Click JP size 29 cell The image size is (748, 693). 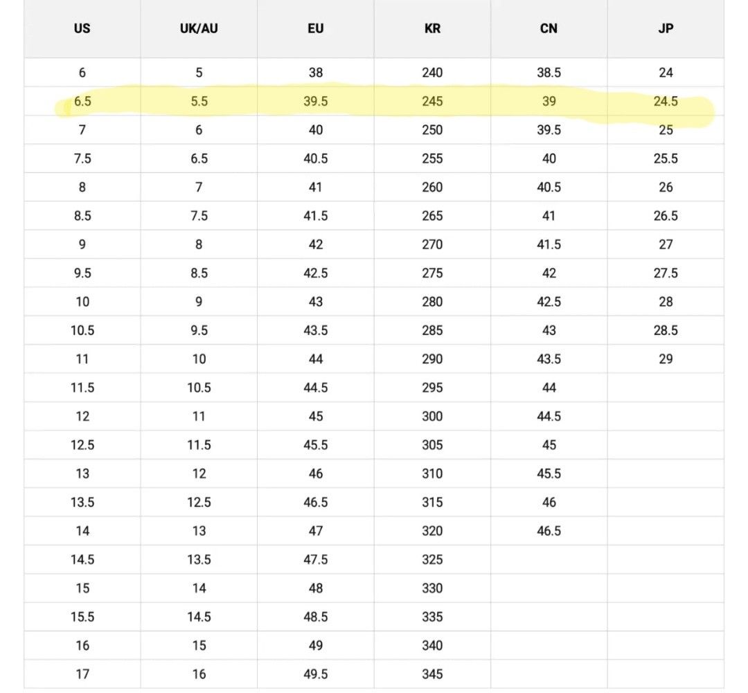point(666,359)
